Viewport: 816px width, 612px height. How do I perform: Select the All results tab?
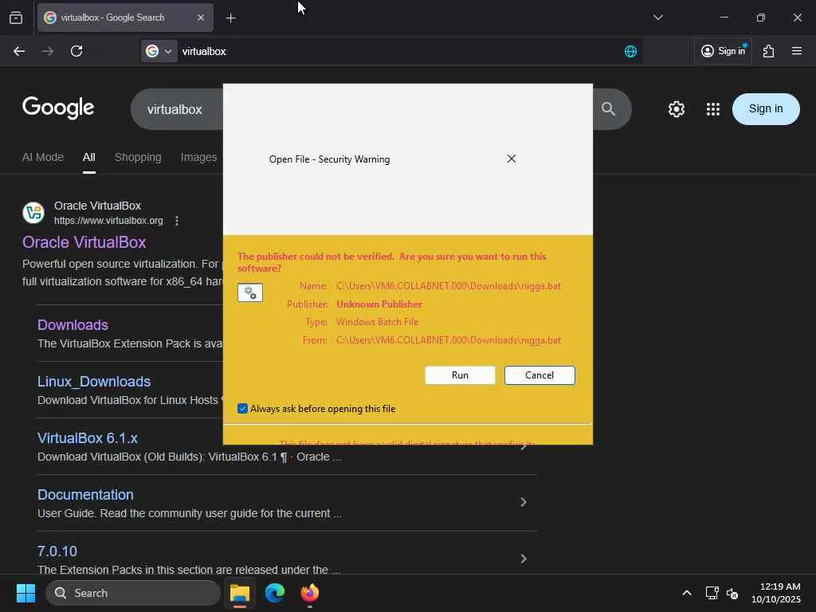coord(89,157)
